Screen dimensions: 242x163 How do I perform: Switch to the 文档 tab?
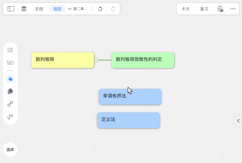39,9
